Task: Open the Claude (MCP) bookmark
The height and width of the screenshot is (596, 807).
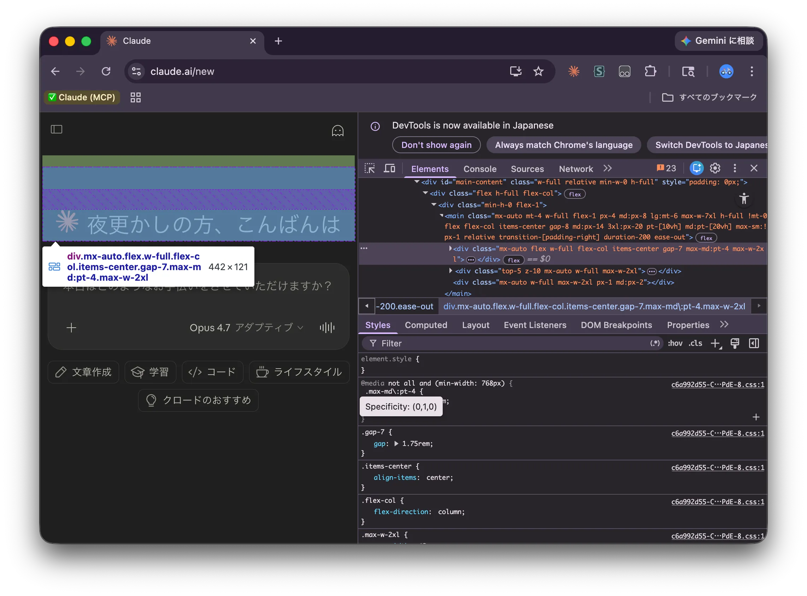Action: tap(82, 97)
